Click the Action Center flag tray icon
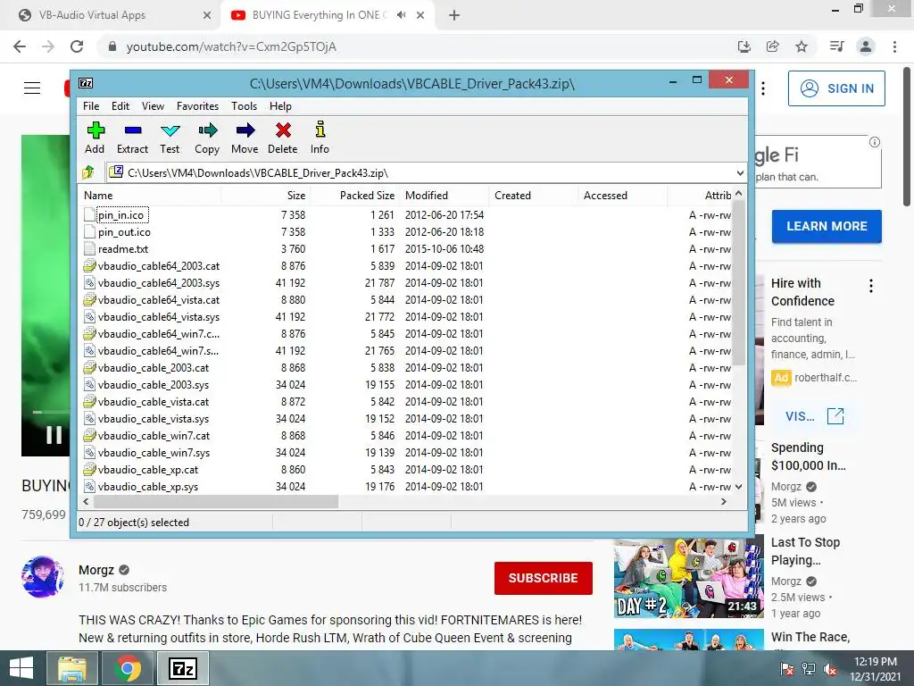Image resolution: width=914 pixels, height=686 pixels. pyautogui.click(x=786, y=669)
